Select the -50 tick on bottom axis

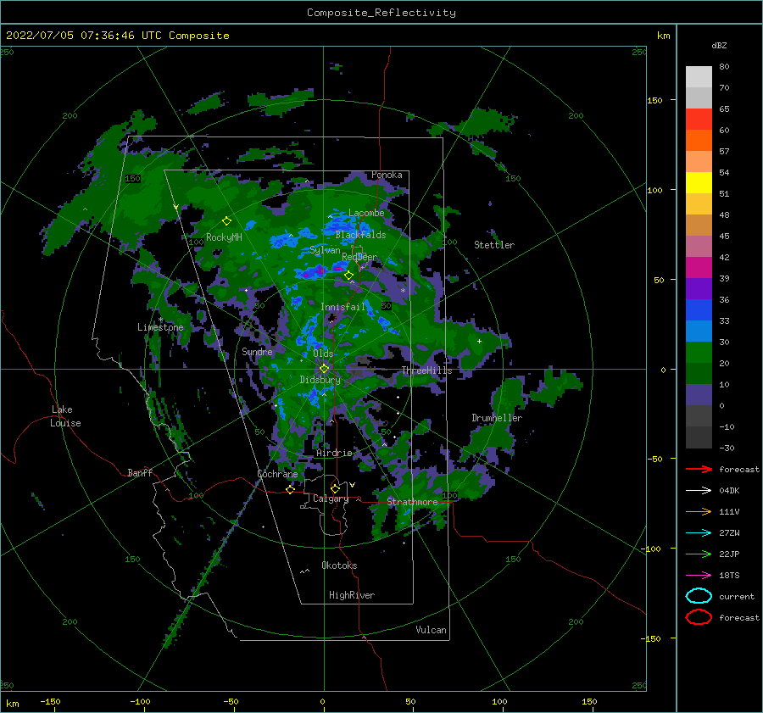click(231, 701)
